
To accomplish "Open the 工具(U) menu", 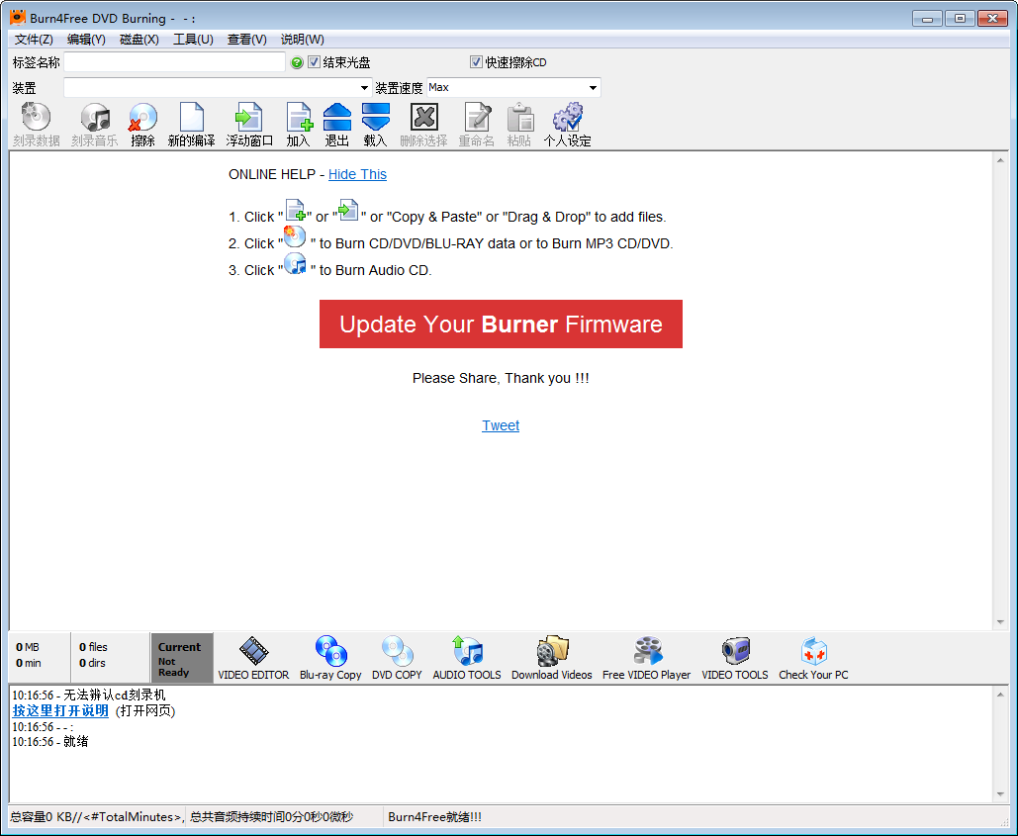I will (193, 39).
